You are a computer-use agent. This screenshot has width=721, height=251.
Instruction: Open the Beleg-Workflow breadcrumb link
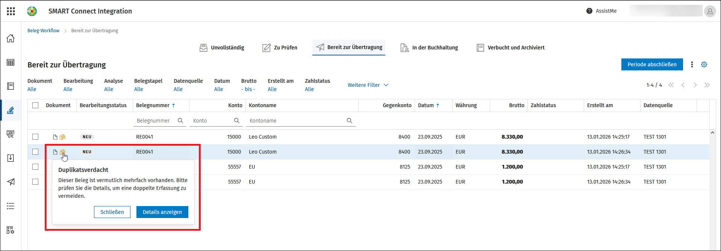[x=43, y=31]
